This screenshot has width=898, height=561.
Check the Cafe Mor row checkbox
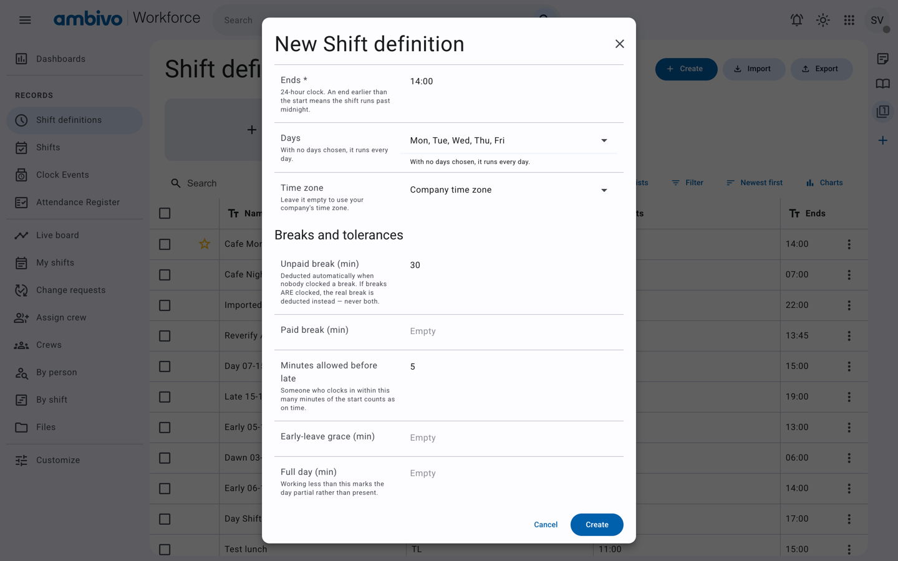click(x=165, y=244)
